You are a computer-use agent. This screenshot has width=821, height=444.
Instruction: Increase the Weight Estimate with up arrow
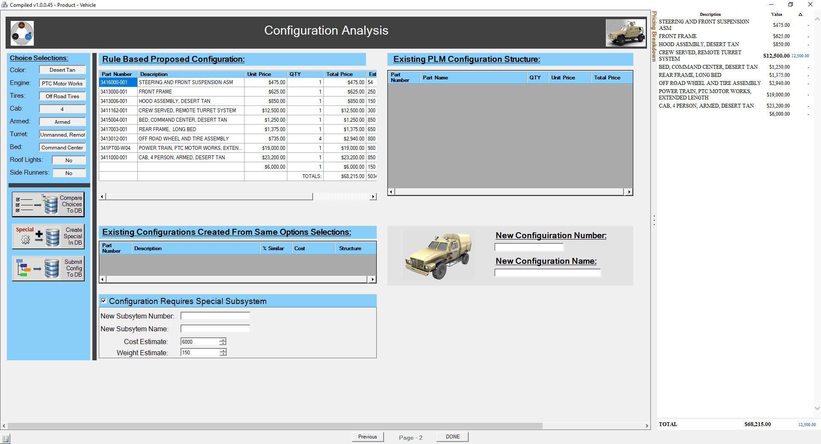[x=223, y=351]
